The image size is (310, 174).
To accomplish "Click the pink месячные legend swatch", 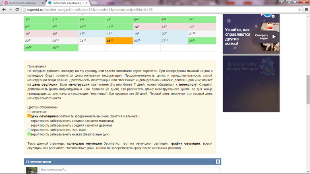I will pyautogui.click(x=29, y=111).
